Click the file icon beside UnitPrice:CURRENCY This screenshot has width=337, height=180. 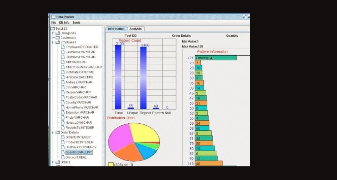tap(63, 147)
